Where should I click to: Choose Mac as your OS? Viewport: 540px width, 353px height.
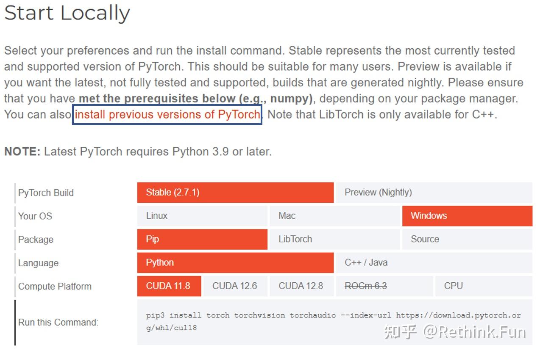[x=334, y=216]
